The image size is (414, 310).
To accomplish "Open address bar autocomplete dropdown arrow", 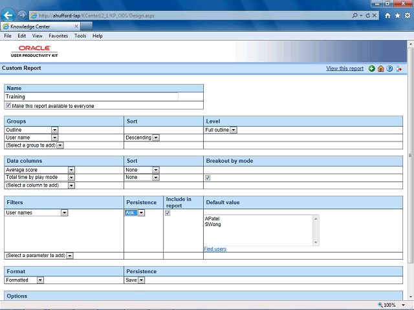I will [x=361, y=15].
